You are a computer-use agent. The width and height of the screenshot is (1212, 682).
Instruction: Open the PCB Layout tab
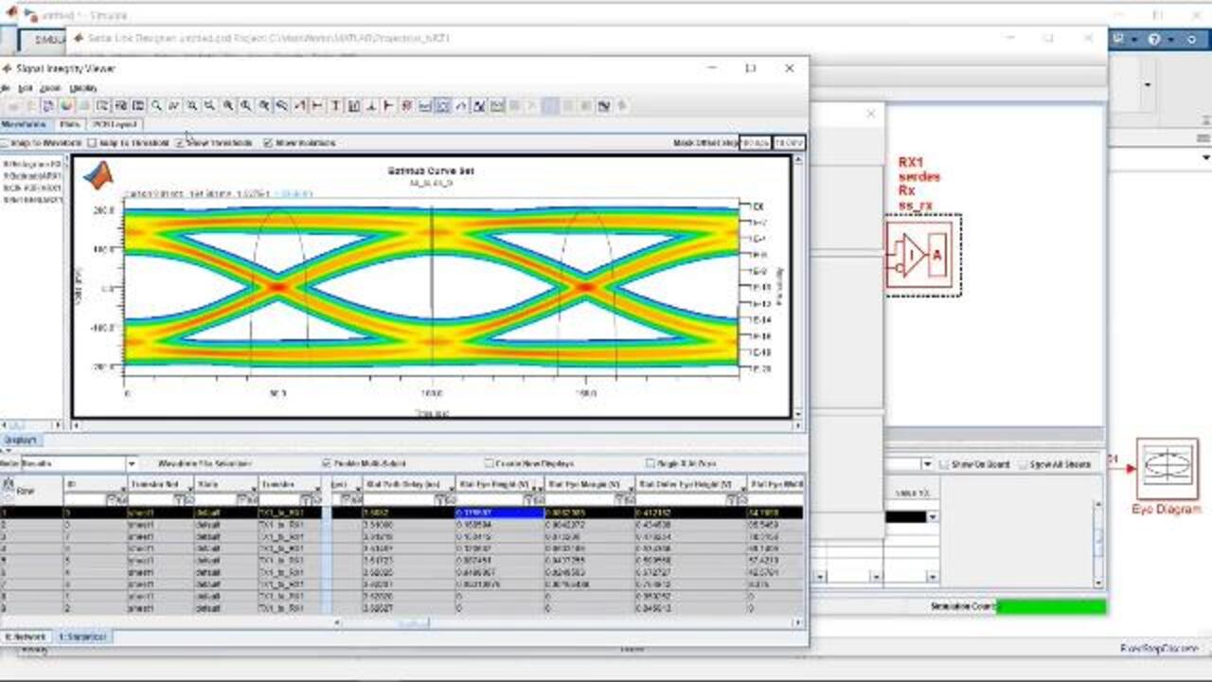115,124
